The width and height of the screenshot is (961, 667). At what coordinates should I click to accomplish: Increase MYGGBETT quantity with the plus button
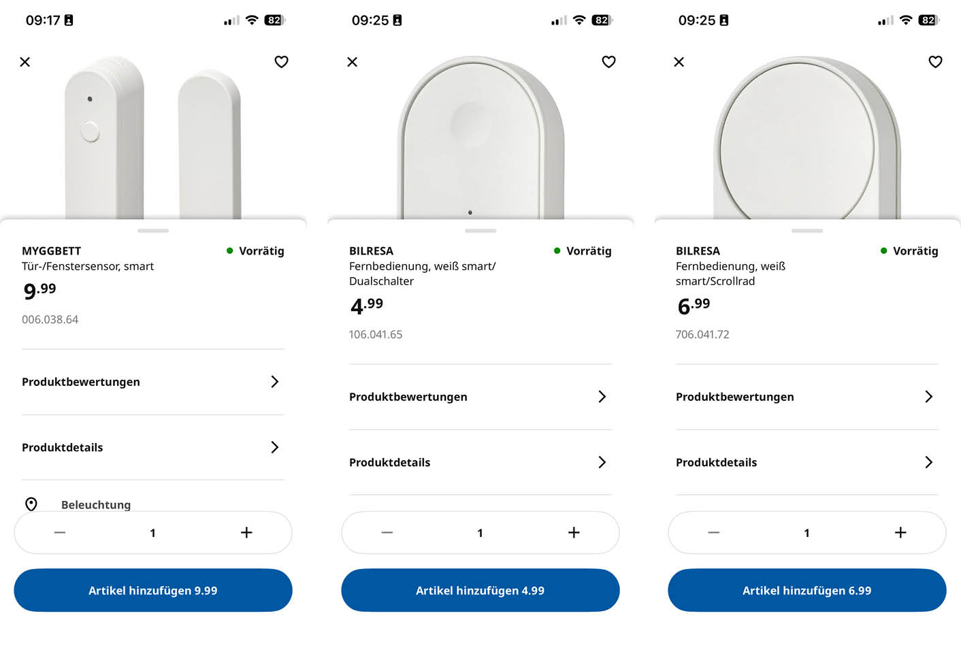tap(246, 533)
